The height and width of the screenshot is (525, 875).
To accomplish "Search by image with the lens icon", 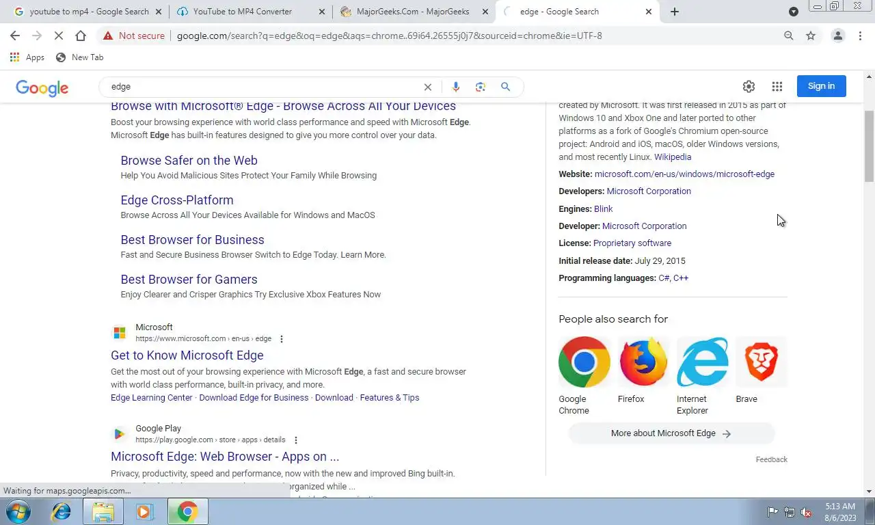I will pyautogui.click(x=481, y=87).
